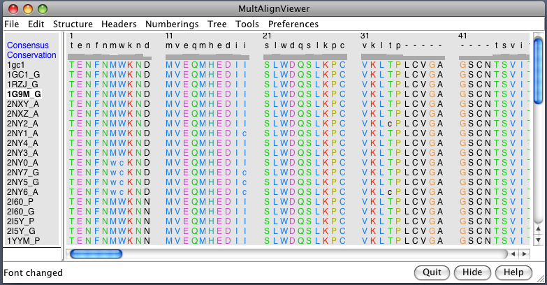Click the Font changed status message
This screenshot has height=285, width=547.
(33, 273)
